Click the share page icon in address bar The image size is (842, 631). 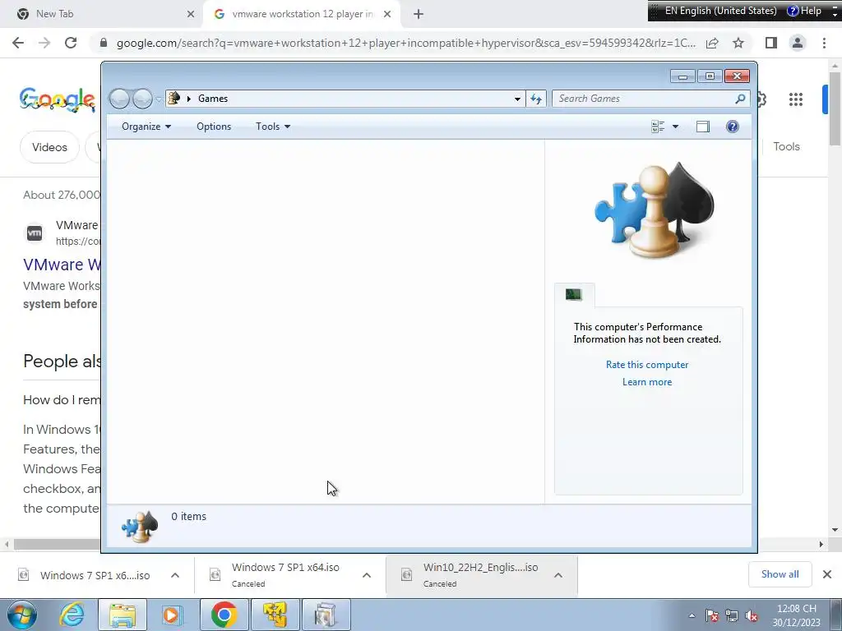pos(712,43)
